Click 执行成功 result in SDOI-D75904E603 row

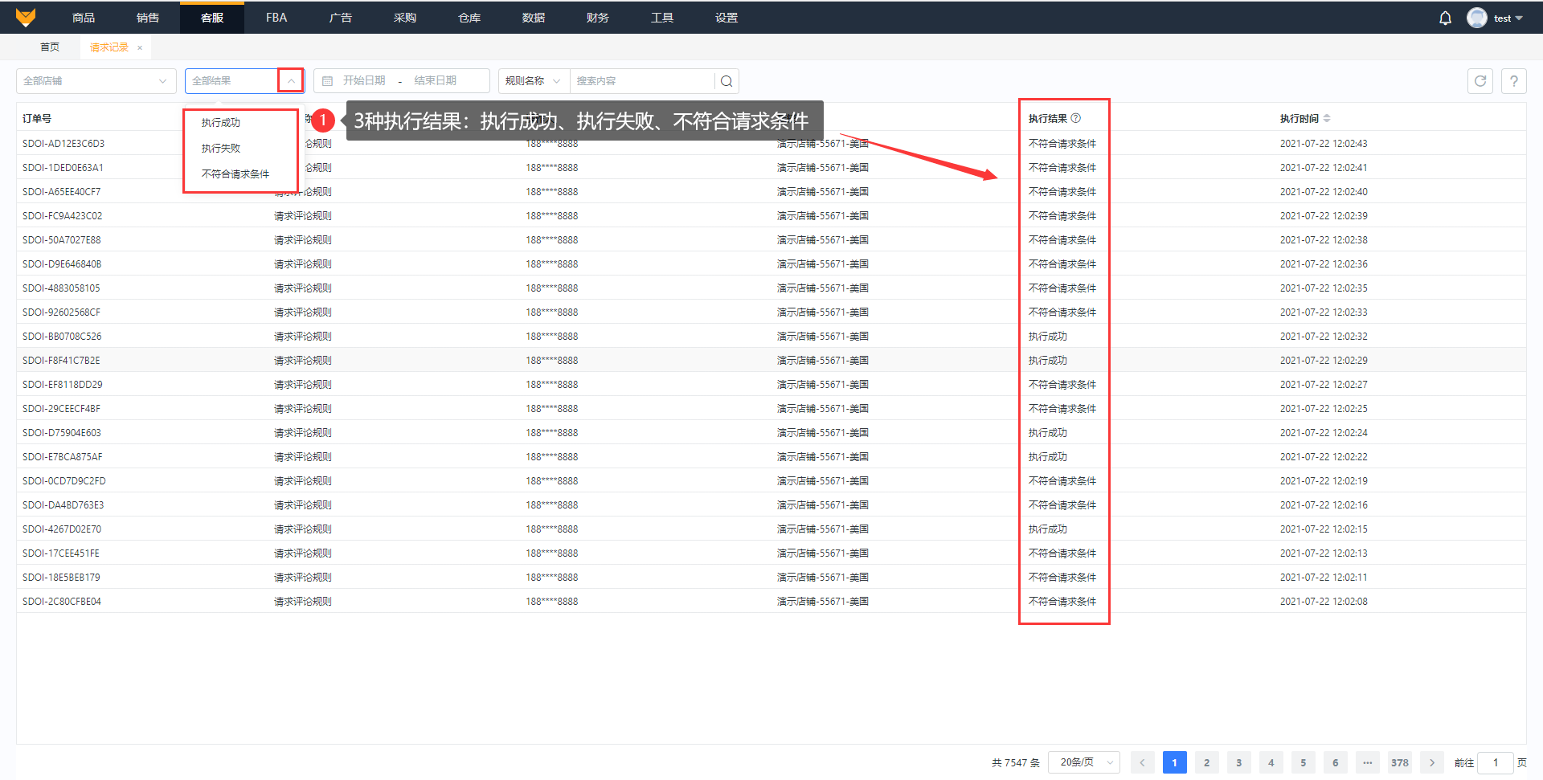point(1048,433)
